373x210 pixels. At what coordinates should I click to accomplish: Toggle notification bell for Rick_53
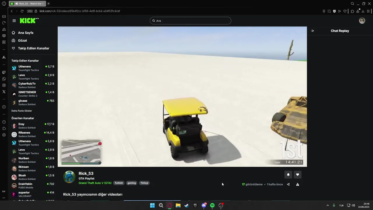(288, 175)
